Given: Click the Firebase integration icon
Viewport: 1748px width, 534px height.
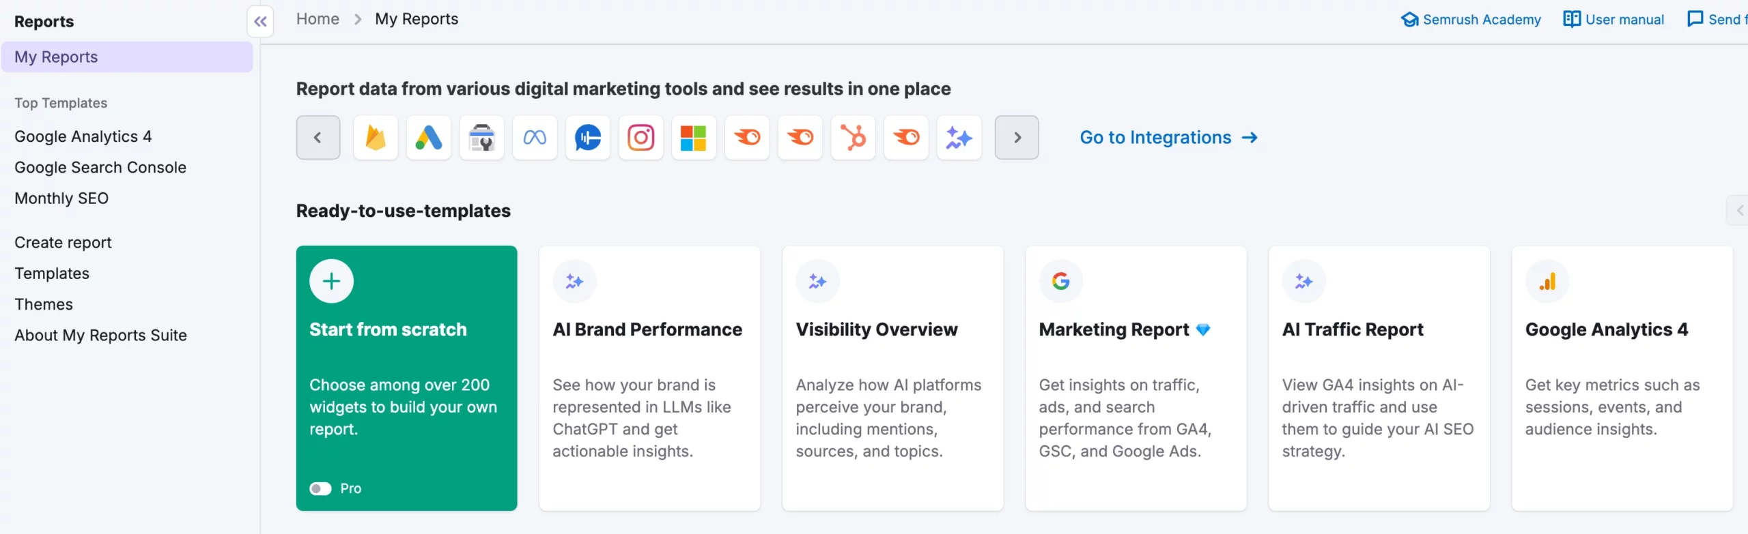Looking at the screenshot, I should (x=376, y=138).
